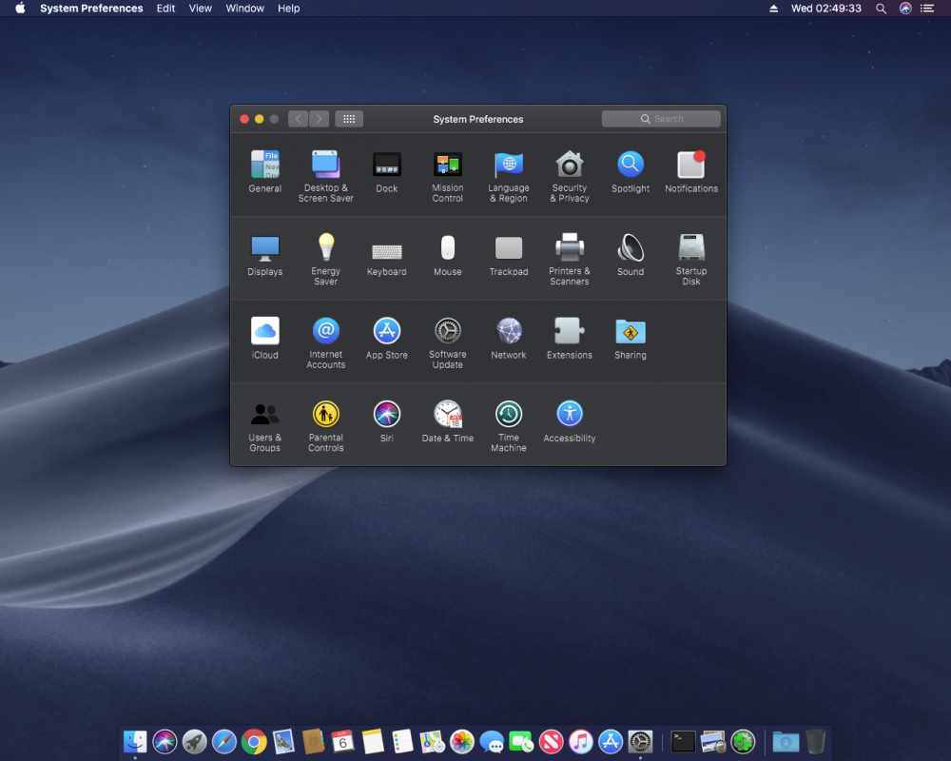Open the Displays preference pane
Viewport: 951px width, 761px height.
(x=265, y=255)
